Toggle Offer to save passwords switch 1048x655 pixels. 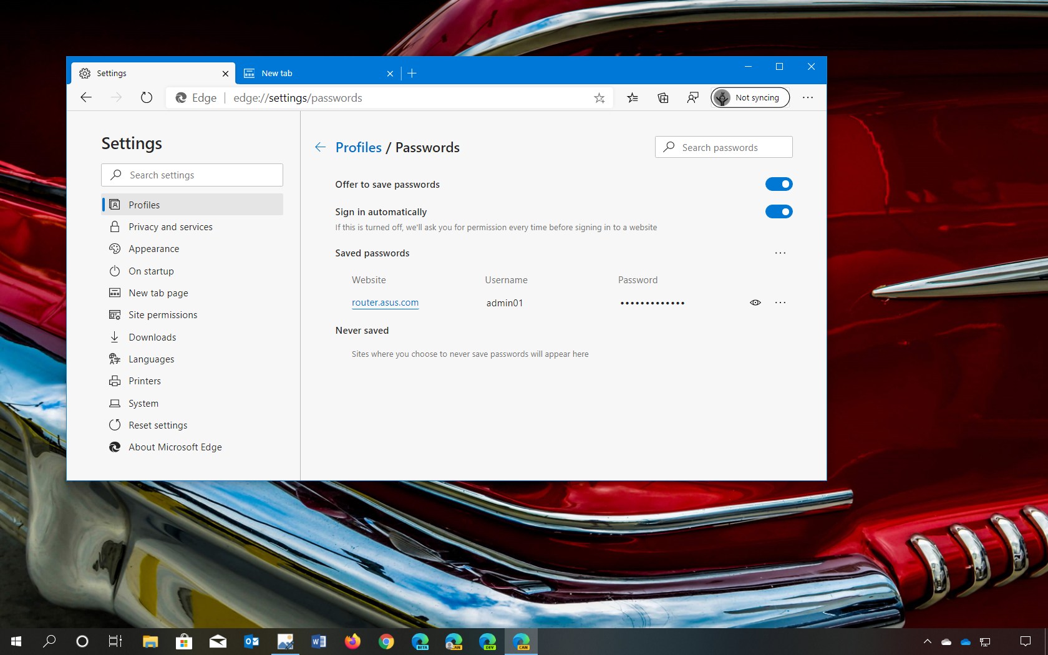click(779, 184)
